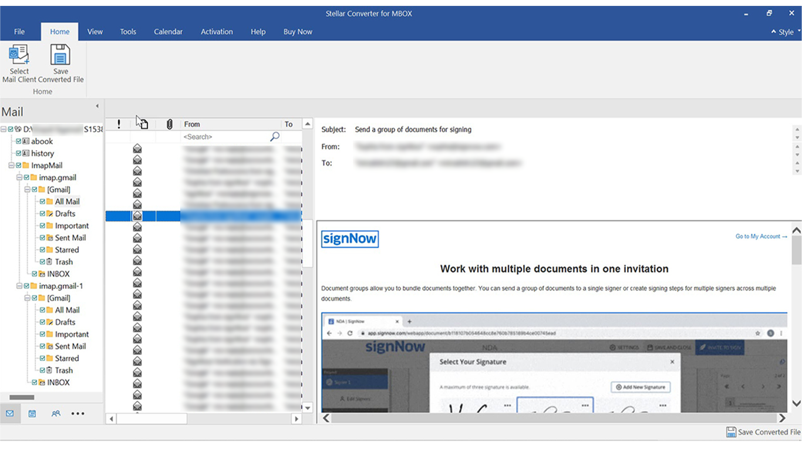The width and height of the screenshot is (802, 451).
Task: Collapse the imap.gmail-1 tree node
Action: point(19,286)
